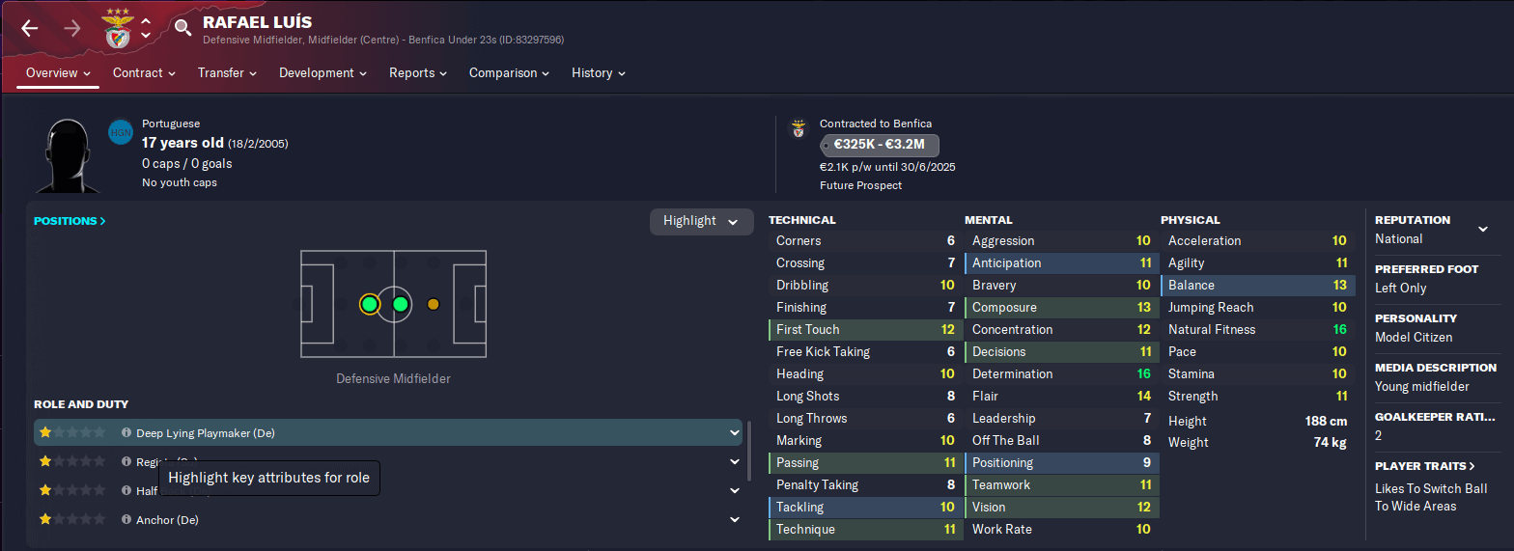Click the Portuguese nationality badge icon
1514x551 pixels.
click(121, 131)
